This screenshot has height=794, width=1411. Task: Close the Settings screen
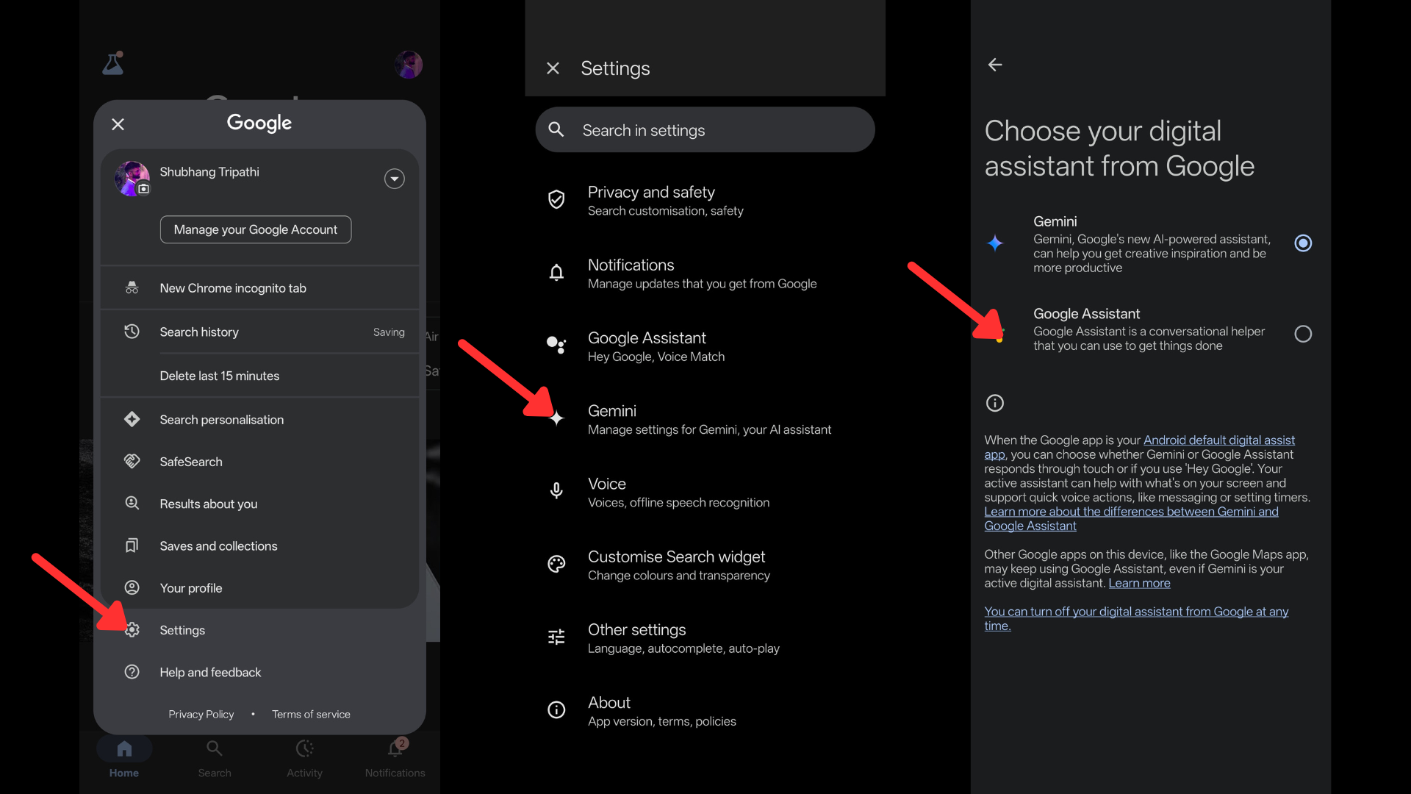pyautogui.click(x=553, y=68)
